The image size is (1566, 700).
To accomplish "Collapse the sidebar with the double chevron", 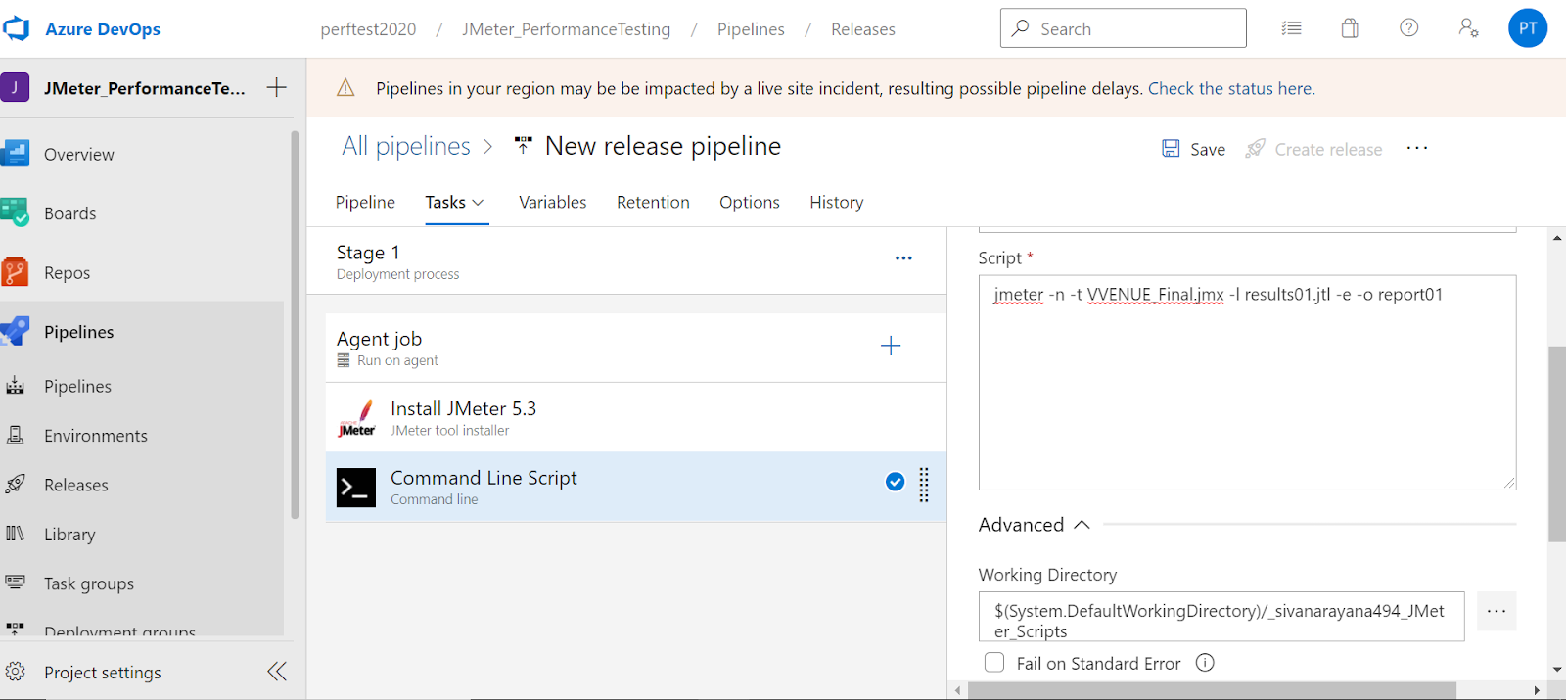I will coord(277,672).
